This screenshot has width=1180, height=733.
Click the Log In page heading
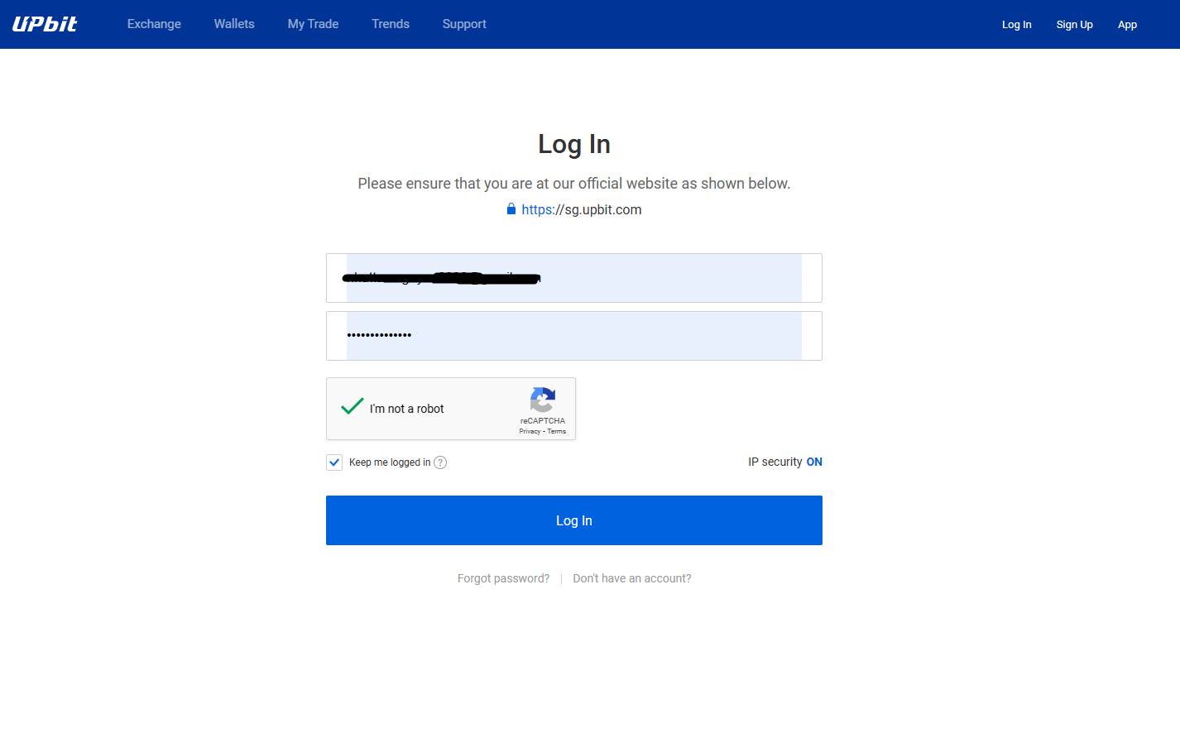click(574, 144)
